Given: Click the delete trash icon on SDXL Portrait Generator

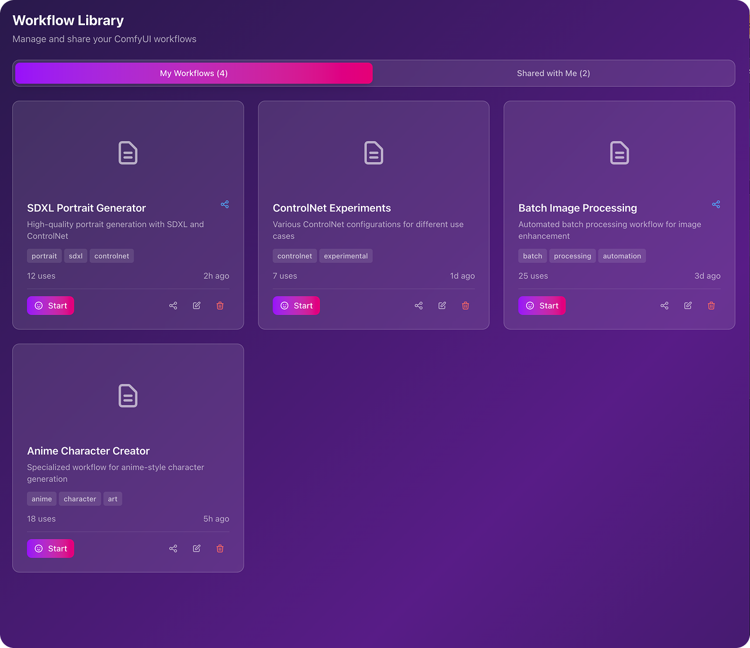Looking at the screenshot, I should tap(220, 305).
